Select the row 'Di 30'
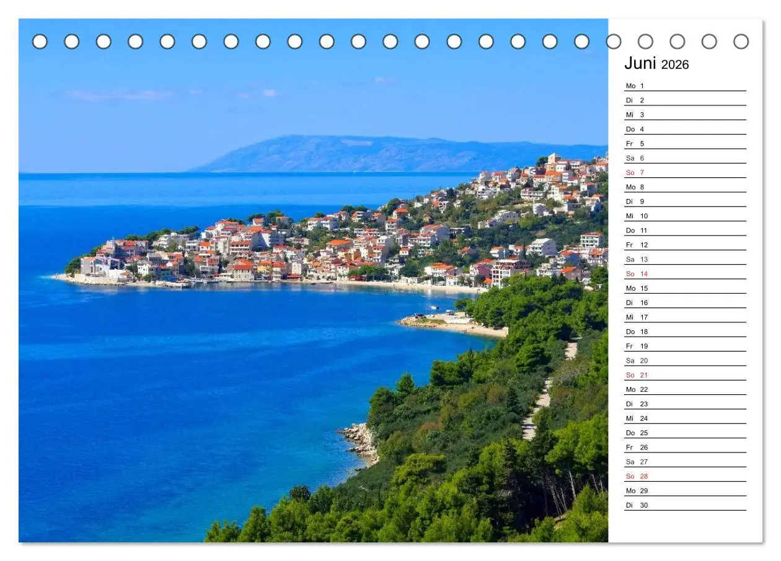This screenshot has height=561, width=781. (685, 505)
